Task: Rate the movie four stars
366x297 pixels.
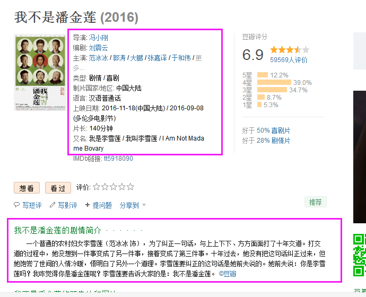Action: [x=122, y=187]
